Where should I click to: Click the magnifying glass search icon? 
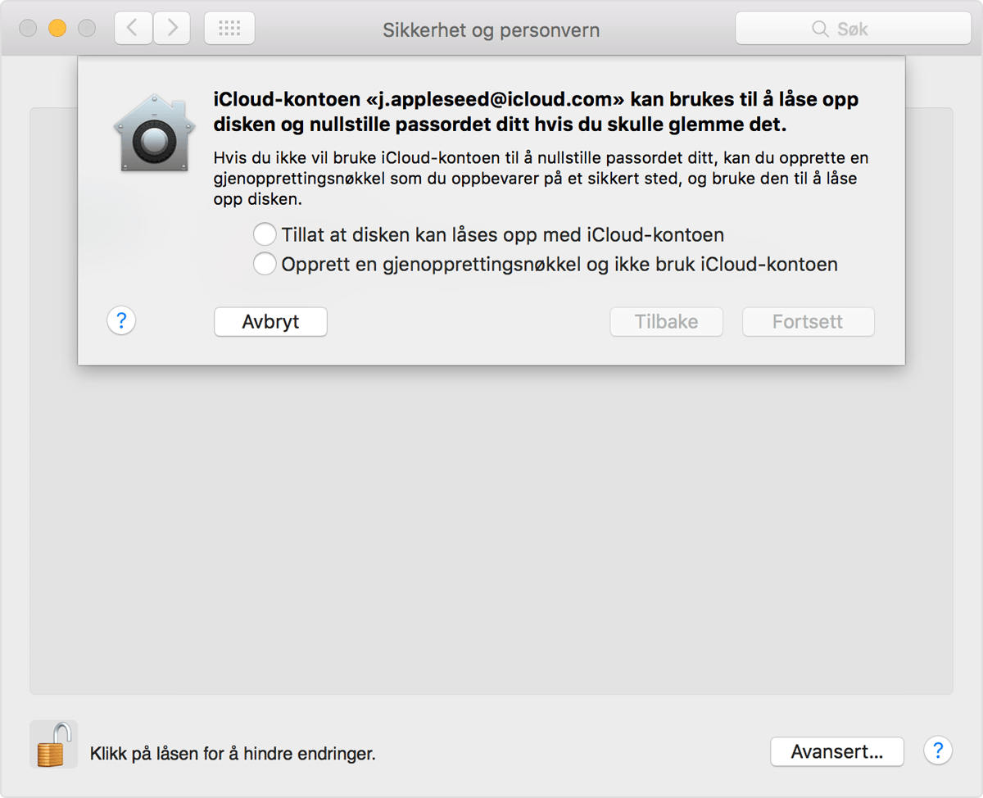click(x=819, y=29)
